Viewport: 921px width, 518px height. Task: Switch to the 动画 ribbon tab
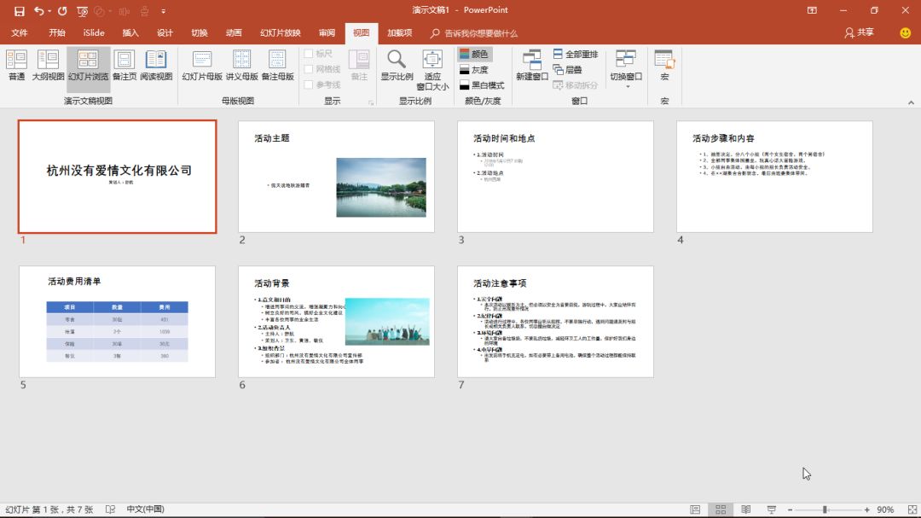point(233,33)
